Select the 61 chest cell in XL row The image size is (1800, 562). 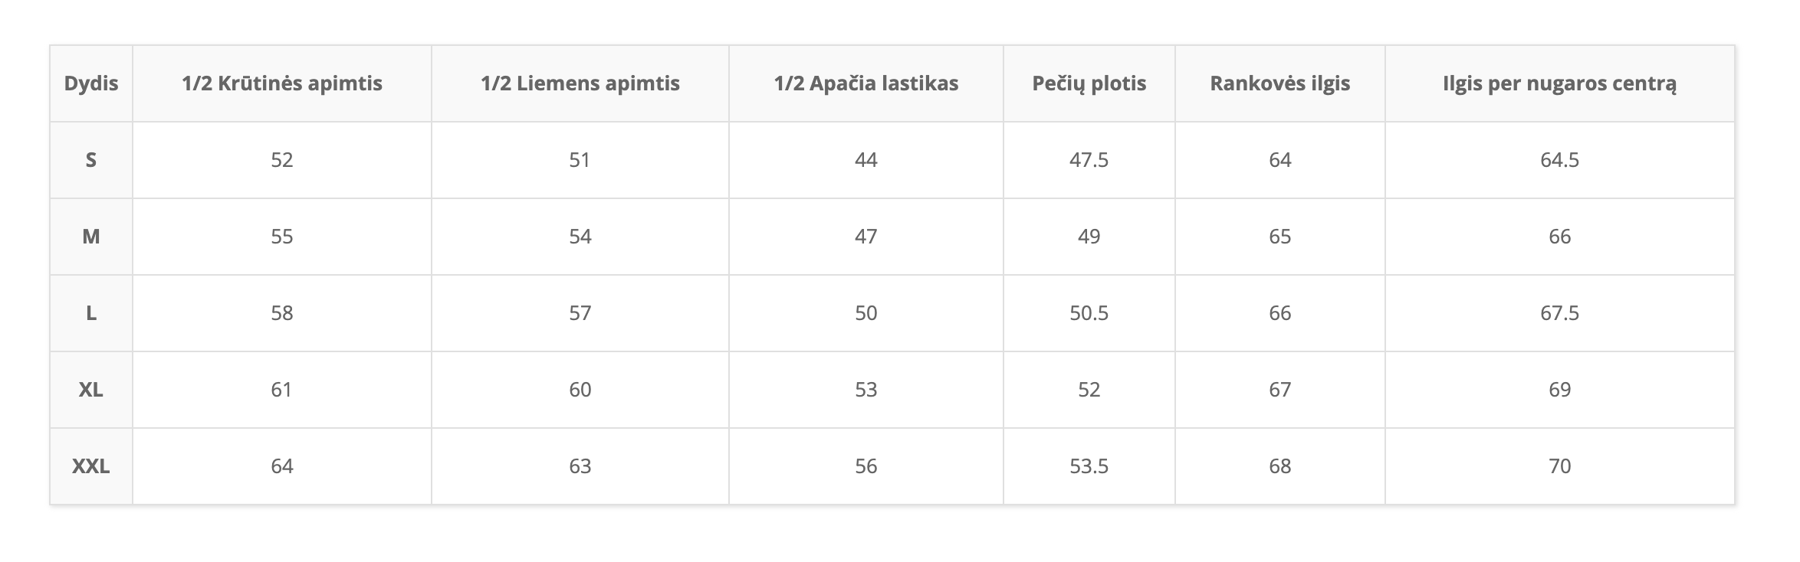[x=282, y=390]
